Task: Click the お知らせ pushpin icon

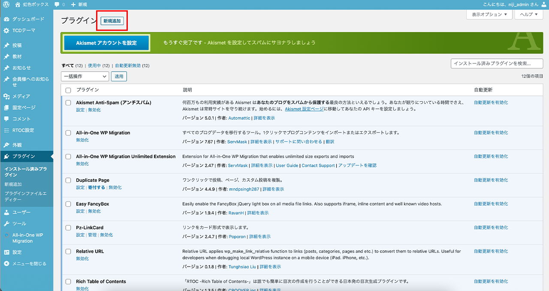Action: point(6,68)
